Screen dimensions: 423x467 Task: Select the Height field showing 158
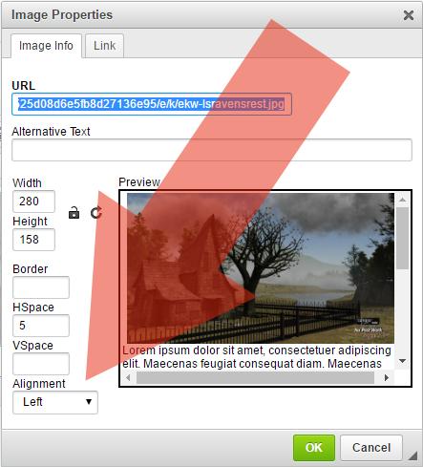click(x=33, y=240)
